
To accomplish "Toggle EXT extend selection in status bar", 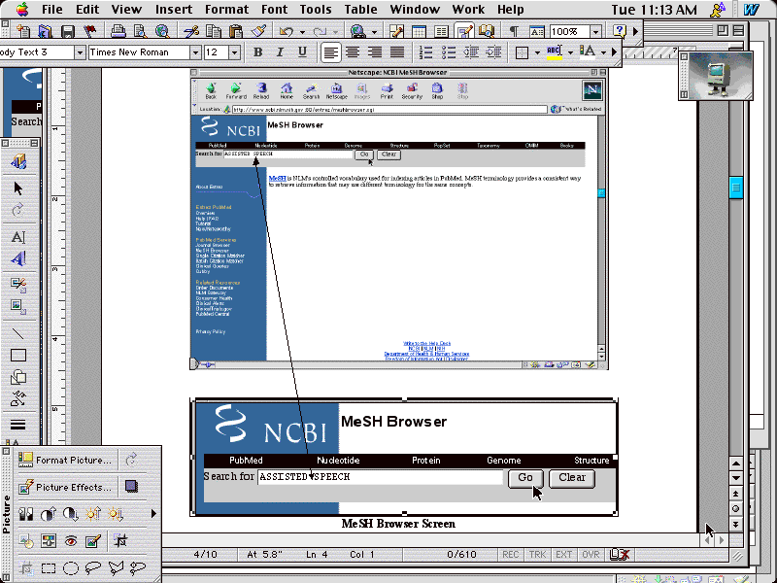I will coord(564,555).
